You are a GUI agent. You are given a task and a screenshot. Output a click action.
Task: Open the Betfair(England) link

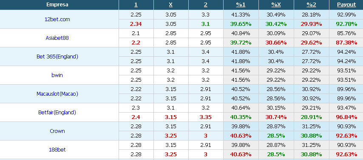click(x=57, y=113)
